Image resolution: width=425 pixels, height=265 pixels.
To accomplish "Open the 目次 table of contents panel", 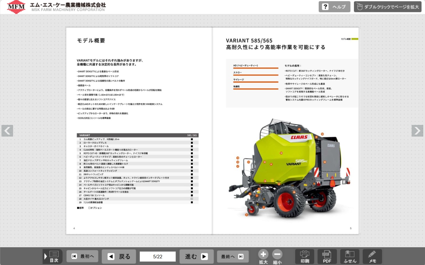I will click(x=52, y=257).
